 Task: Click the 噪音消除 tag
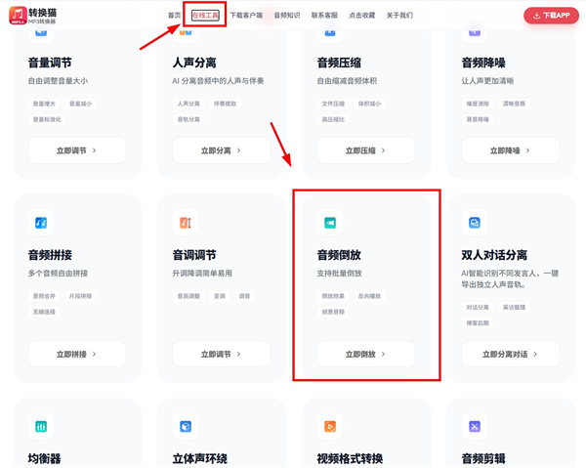tap(478, 104)
